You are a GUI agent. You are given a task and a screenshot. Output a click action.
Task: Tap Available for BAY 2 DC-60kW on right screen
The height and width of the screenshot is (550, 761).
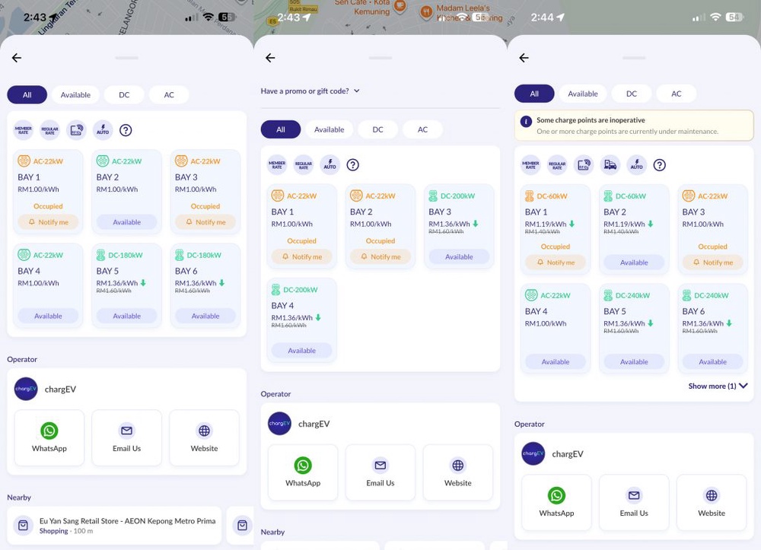point(634,262)
